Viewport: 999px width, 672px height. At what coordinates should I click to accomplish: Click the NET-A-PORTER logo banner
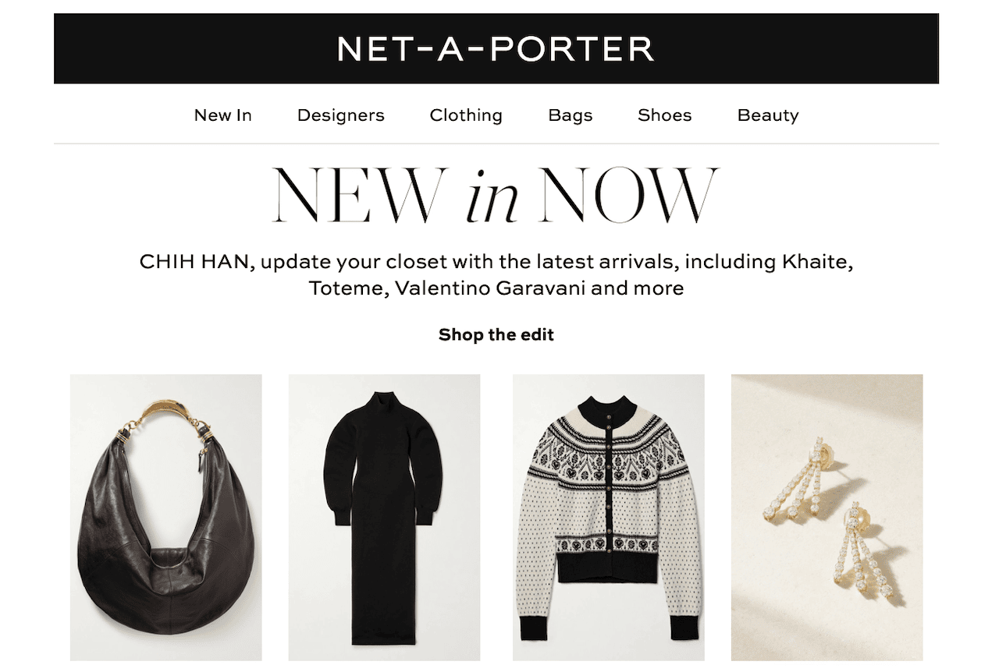coord(496,48)
